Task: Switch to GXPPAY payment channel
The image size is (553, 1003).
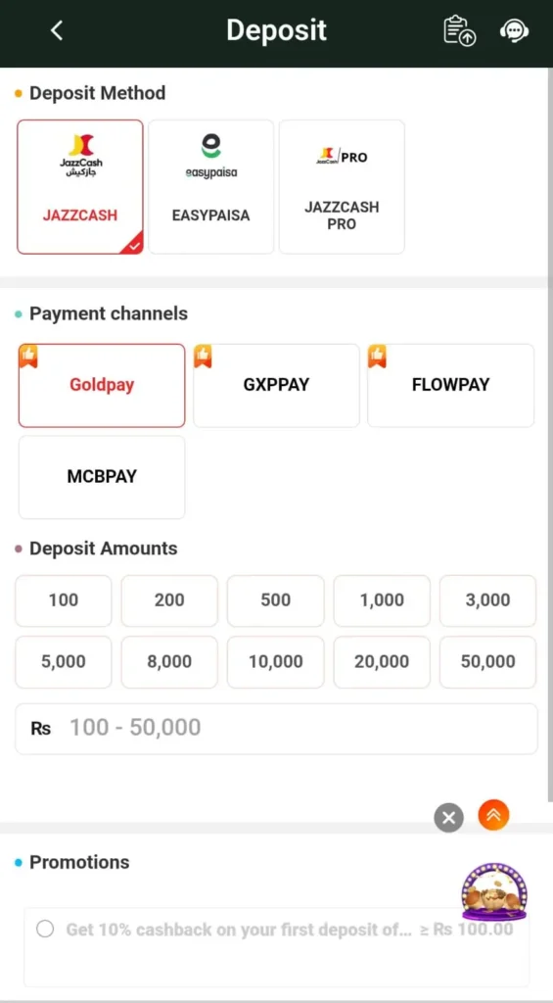Action: tap(276, 385)
